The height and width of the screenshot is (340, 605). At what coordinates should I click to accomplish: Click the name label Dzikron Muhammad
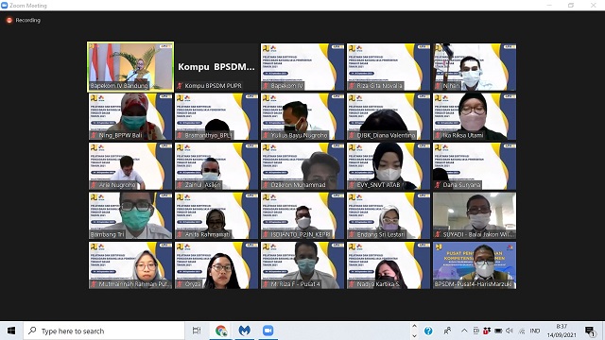click(299, 185)
